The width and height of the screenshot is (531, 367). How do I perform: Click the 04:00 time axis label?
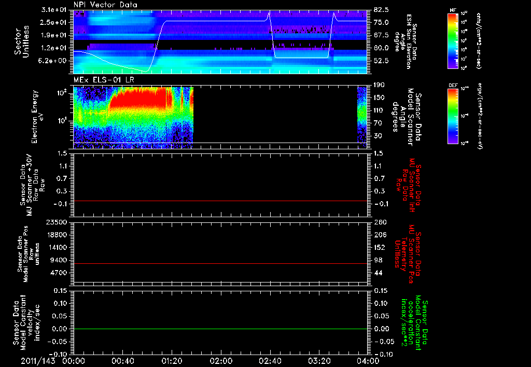click(x=368, y=361)
